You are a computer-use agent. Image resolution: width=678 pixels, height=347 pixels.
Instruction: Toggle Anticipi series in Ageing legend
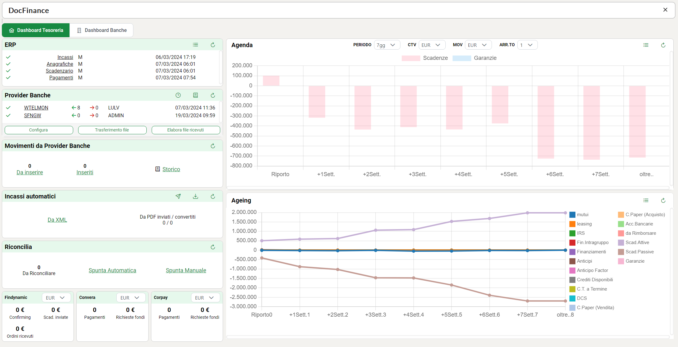click(581, 261)
